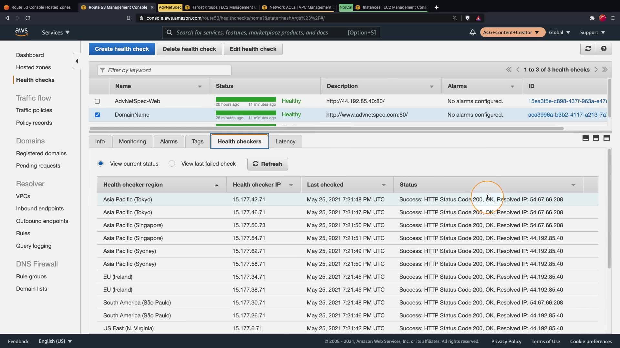
Task: Click the refresh health checks list icon
Action: point(588,49)
